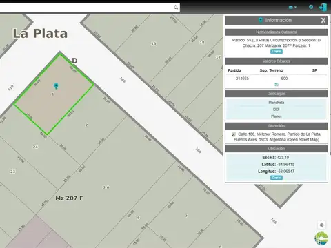Select parcel 23 on the map

click(x=12, y=172)
